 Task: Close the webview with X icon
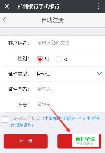pyautogui.click(x=7, y=6)
